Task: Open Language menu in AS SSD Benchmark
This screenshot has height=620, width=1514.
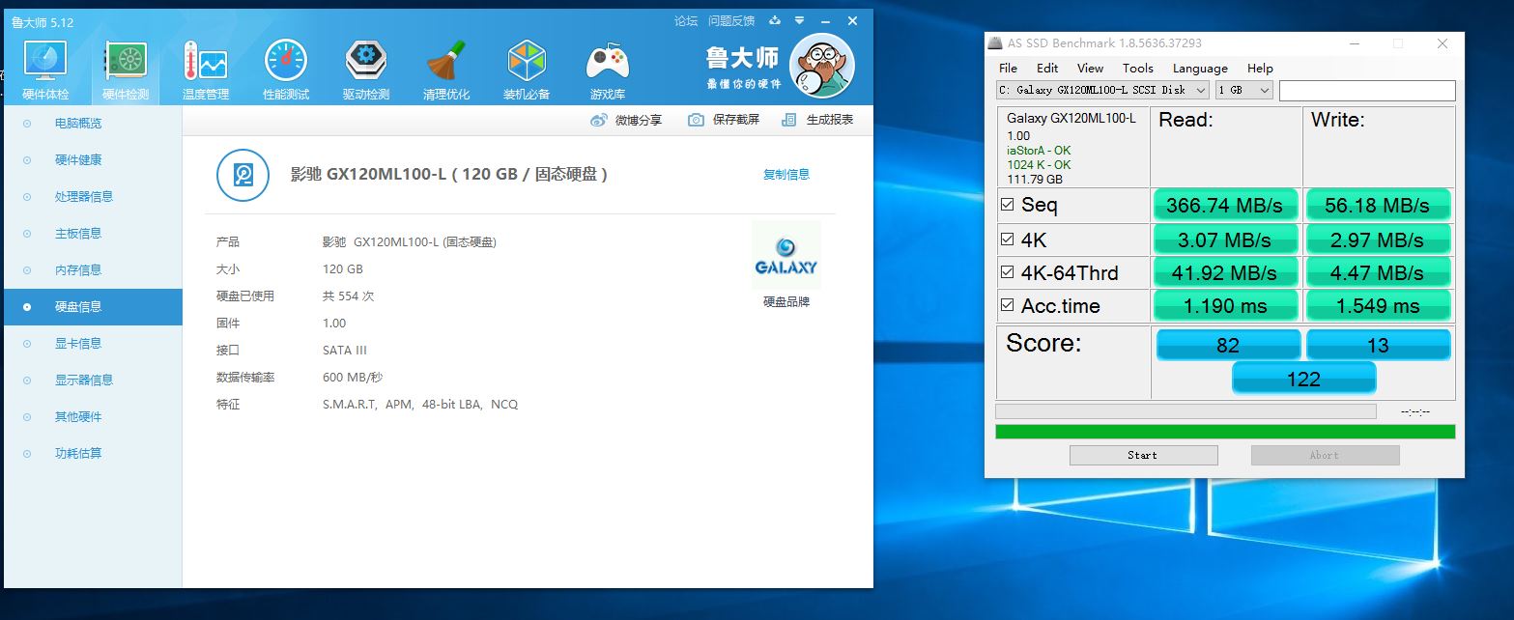Action: pos(1200,69)
